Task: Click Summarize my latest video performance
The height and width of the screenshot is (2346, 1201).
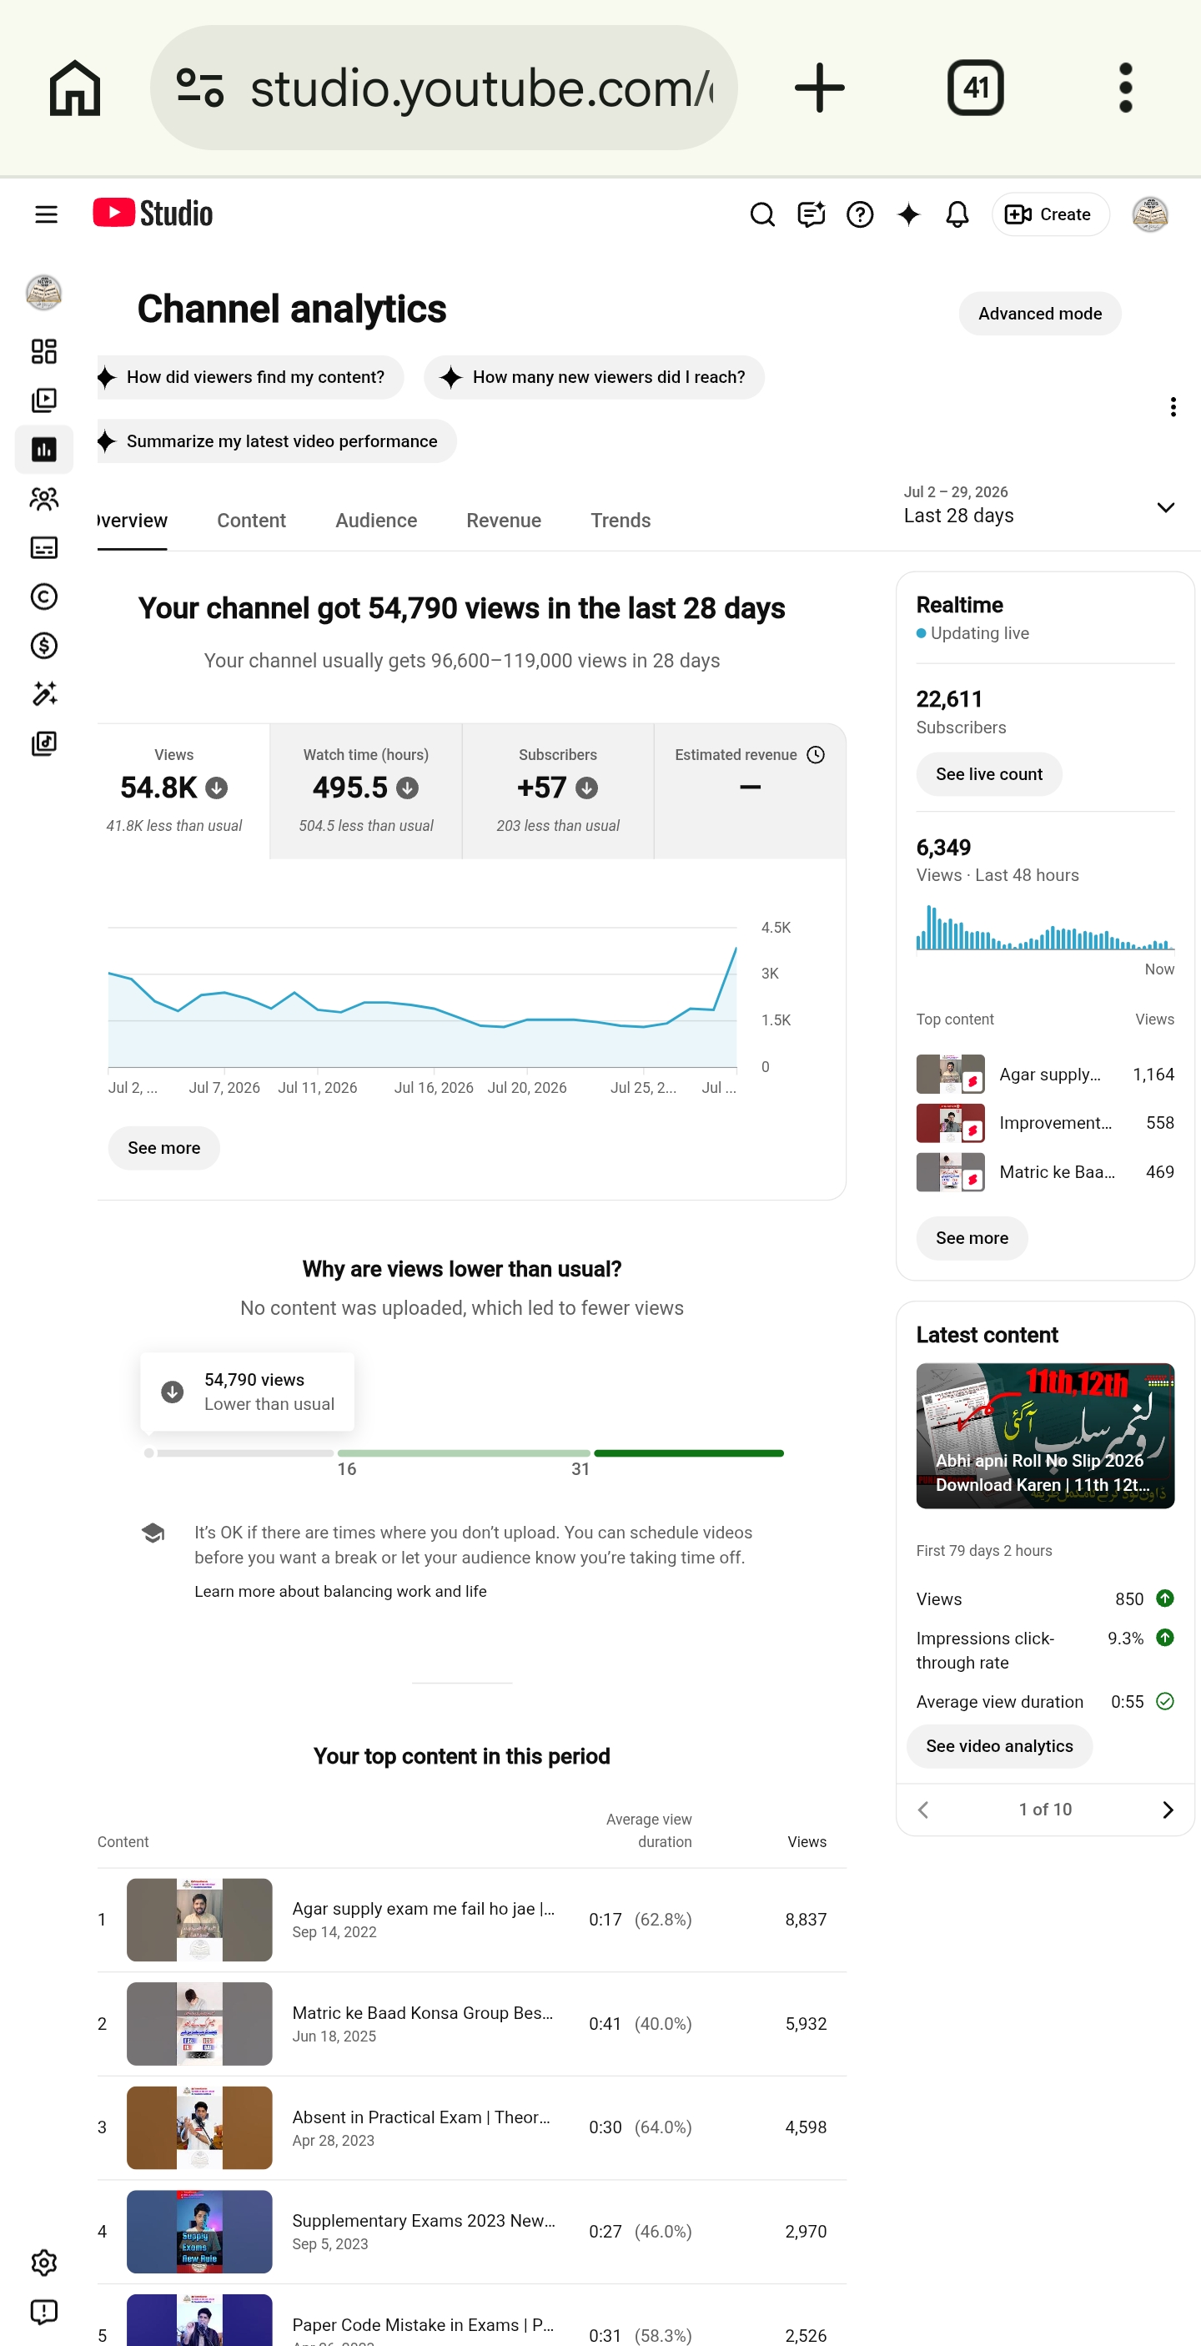Action: click(277, 441)
